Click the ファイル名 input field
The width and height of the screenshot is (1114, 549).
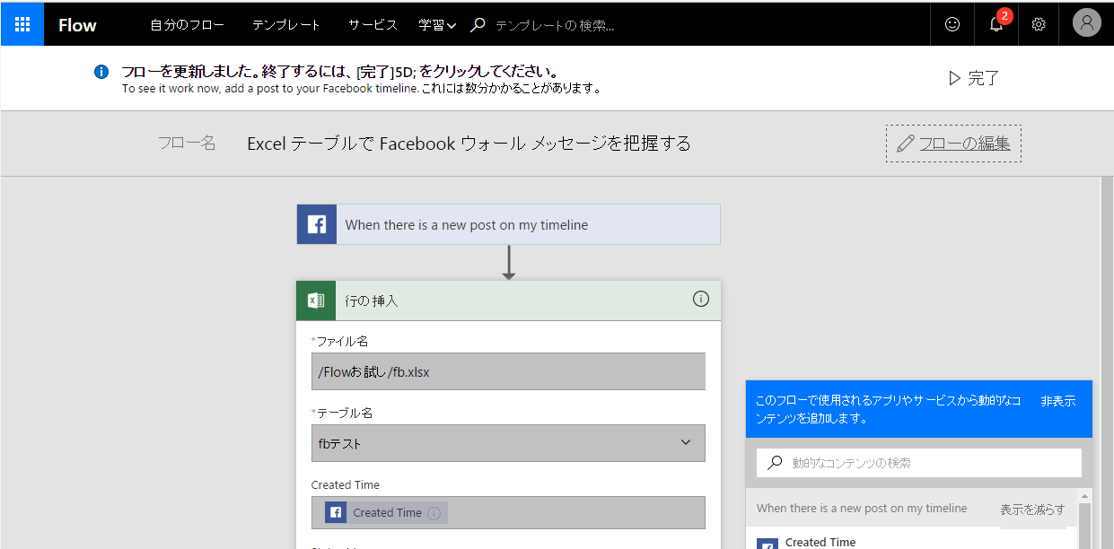(x=508, y=371)
